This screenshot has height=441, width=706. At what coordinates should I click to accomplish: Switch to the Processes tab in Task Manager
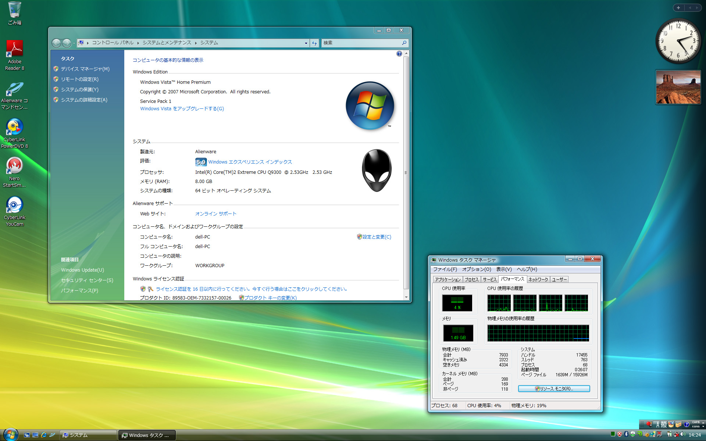(x=471, y=280)
